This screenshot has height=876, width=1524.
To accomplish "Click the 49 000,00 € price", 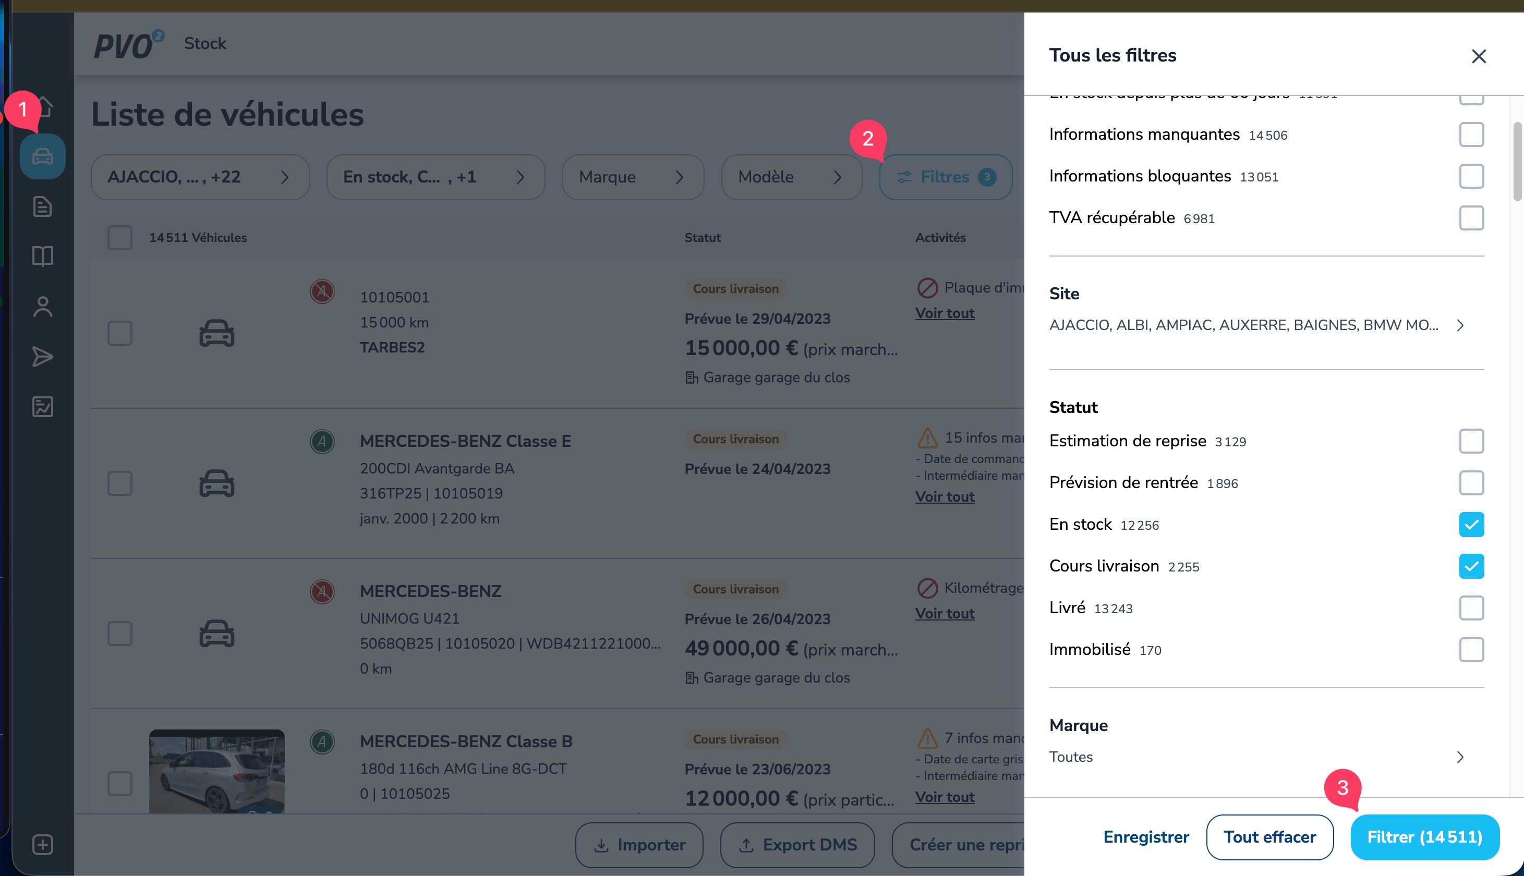I will (741, 649).
